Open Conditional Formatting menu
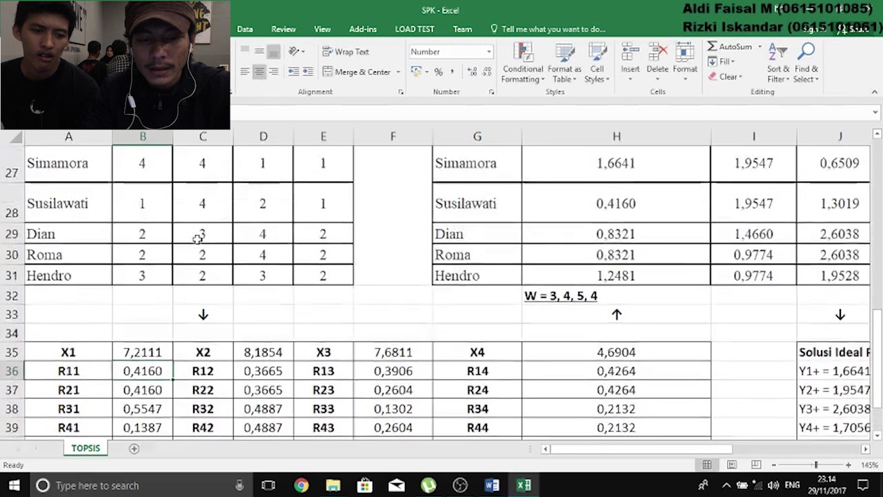 click(523, 64)
